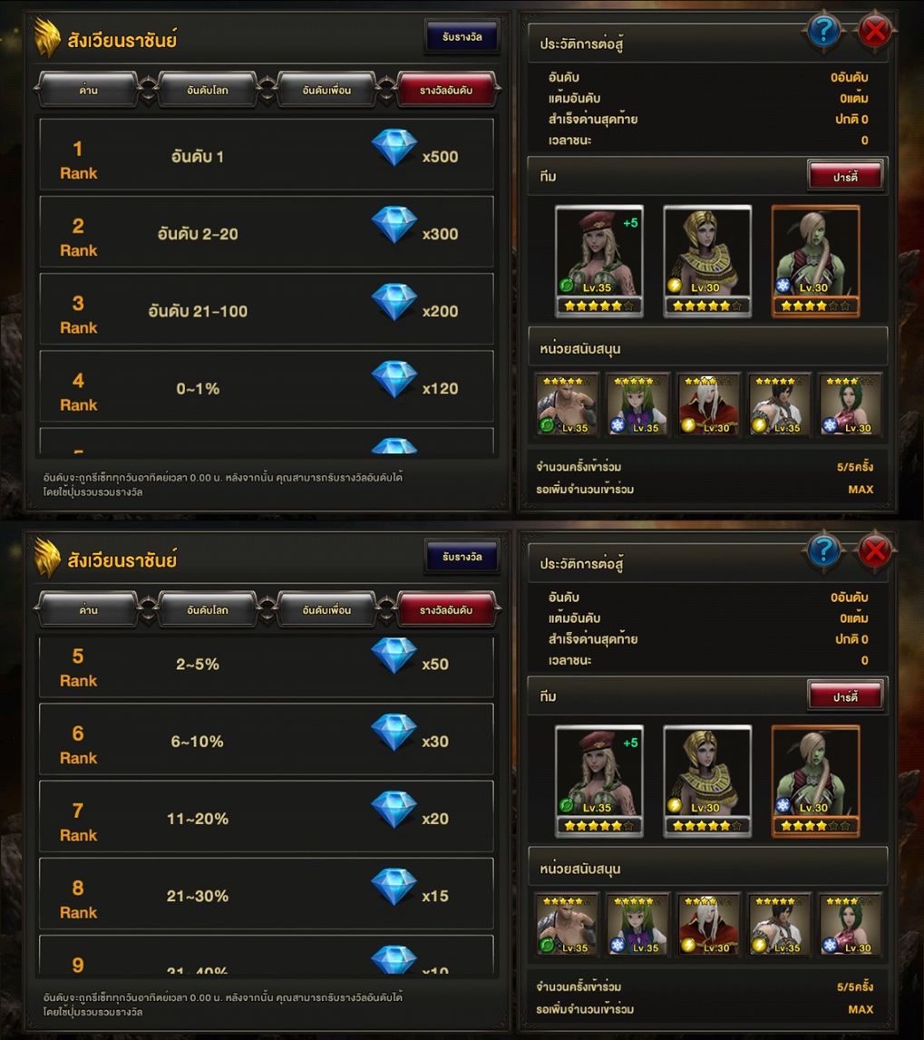Viewport: 924px width, 1040px height.
Task: Select รางวัลอันดับ tab in upper panel
Action: (x=446, y=90)
